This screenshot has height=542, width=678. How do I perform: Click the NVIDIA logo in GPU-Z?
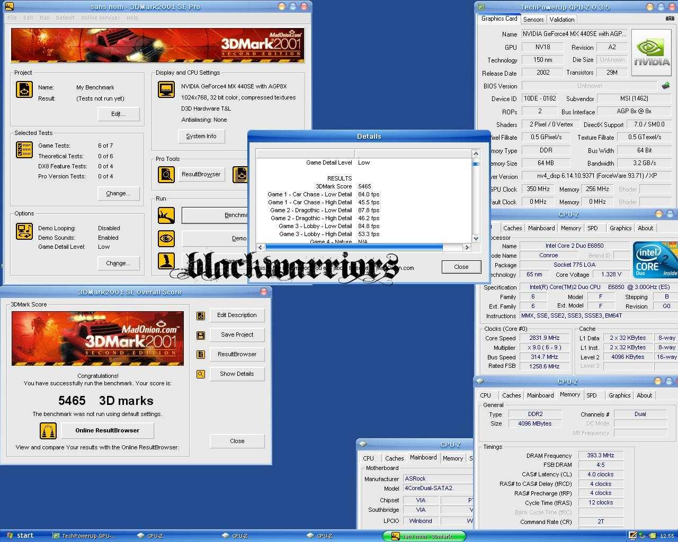click(652, 53)
